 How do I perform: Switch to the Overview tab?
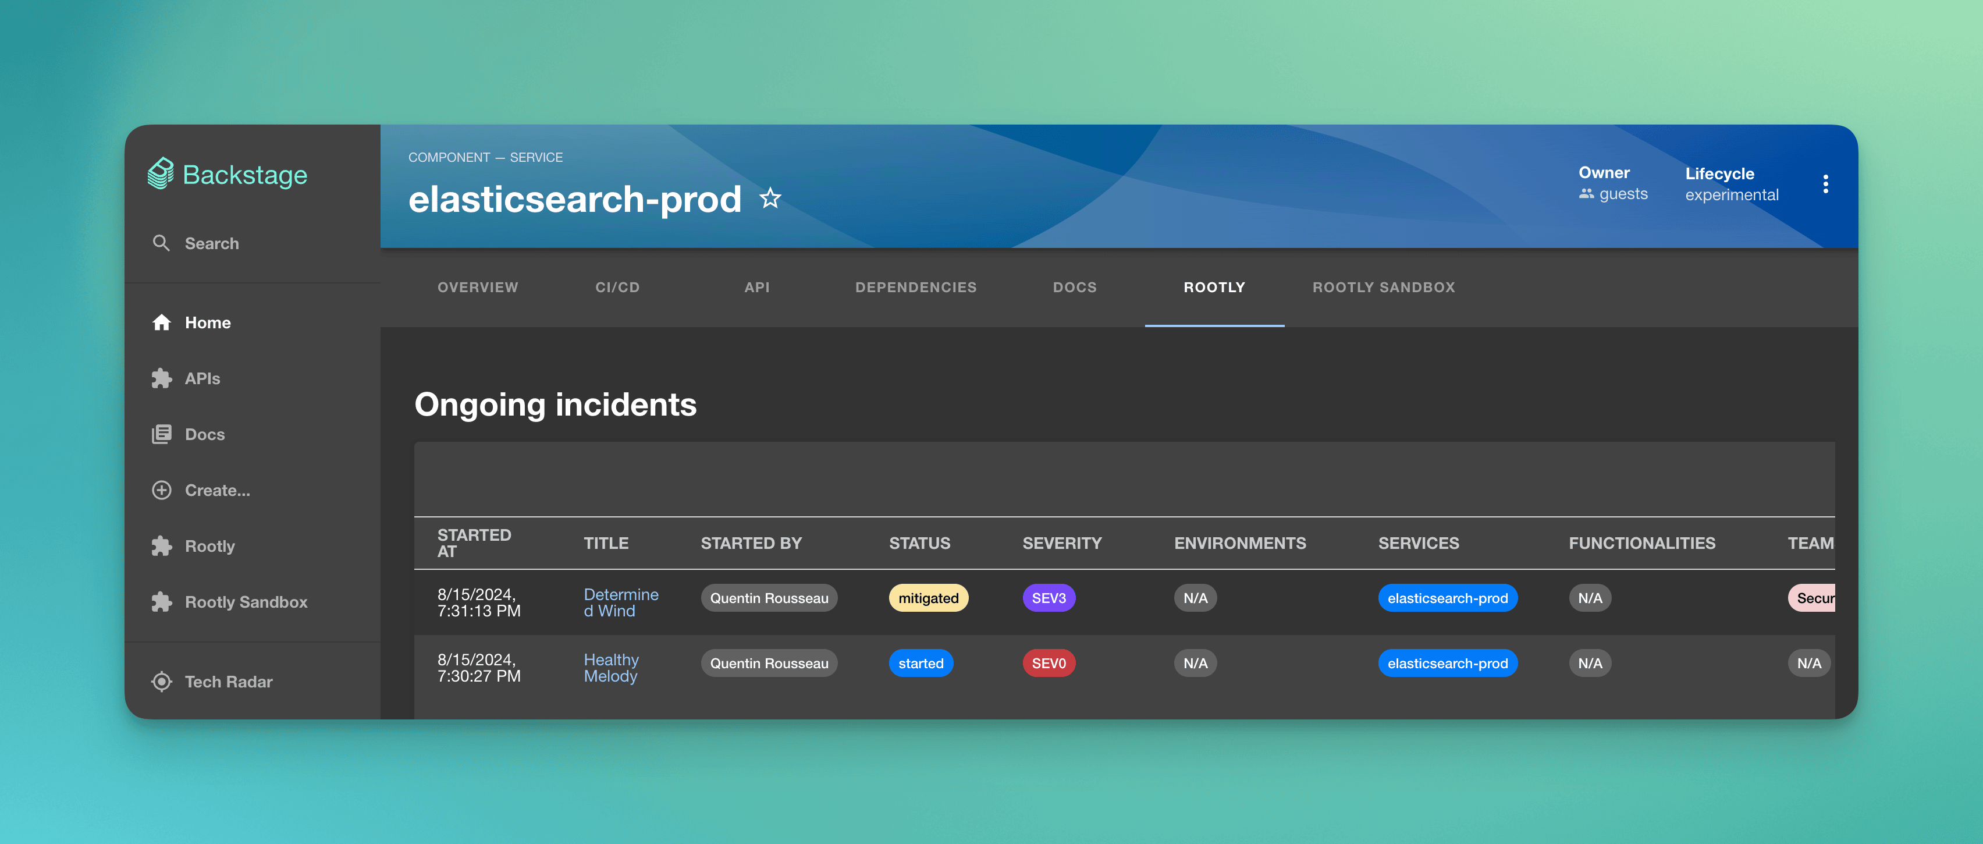pos(477,287)
